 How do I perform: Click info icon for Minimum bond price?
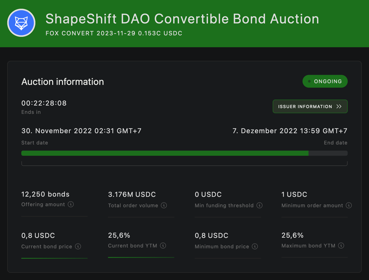pyautogui.click(x=255, y=246)
